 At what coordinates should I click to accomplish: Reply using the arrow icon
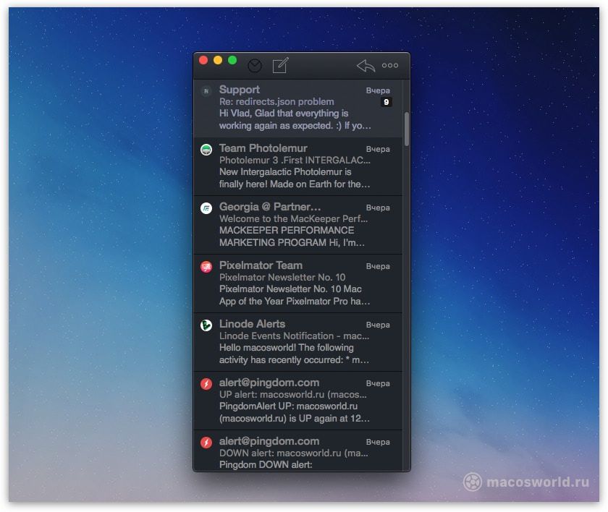point(366,66)
